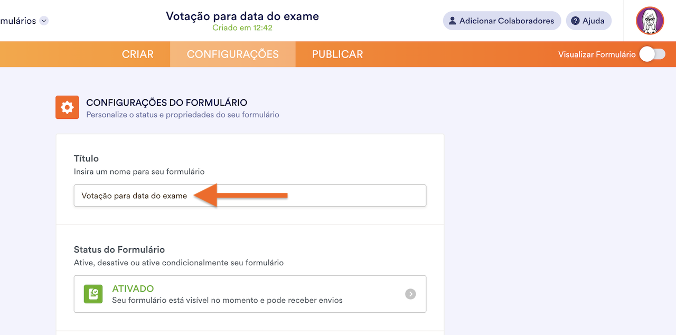Click the green ATIVADO form status icon
Image resolution: width=676 pixels, height=335 pixels.
(93, 294)
